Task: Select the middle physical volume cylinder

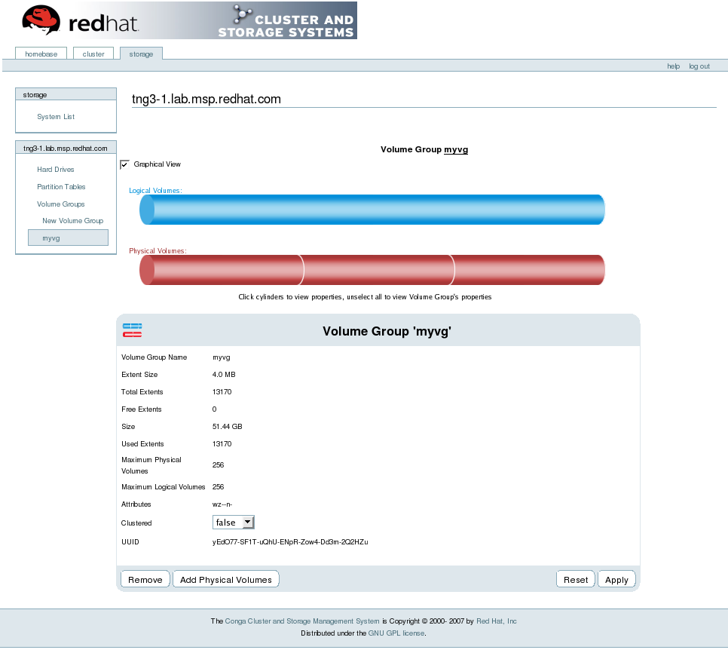Action: (x=377, y=269)
